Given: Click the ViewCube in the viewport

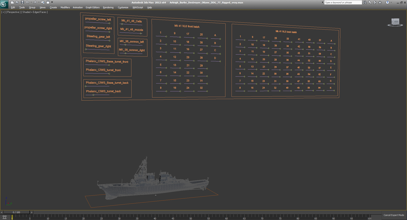Looking at the screenshot, I should [395, 22].
